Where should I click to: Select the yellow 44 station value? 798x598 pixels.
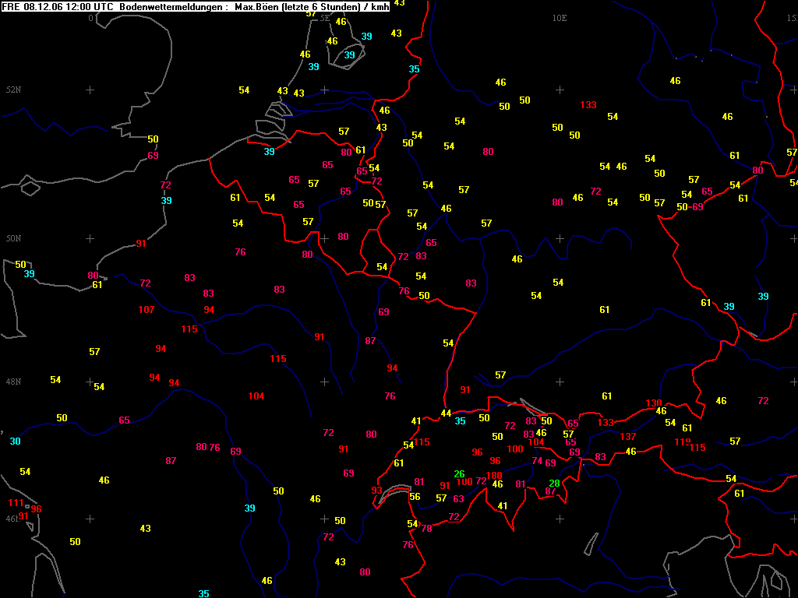[446, 413]
